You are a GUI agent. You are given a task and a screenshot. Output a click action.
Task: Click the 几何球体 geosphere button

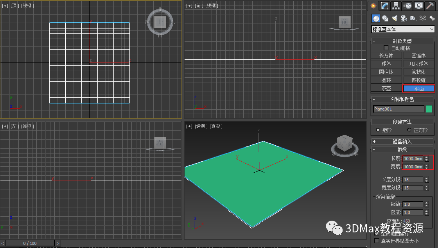point(418,64)
